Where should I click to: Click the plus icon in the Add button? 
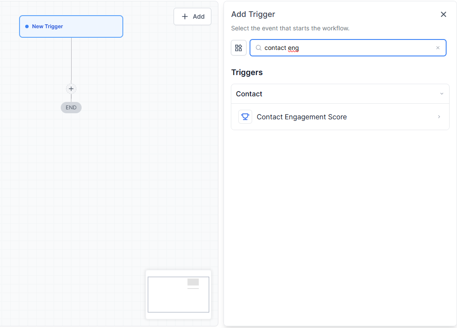click(185, 16)
